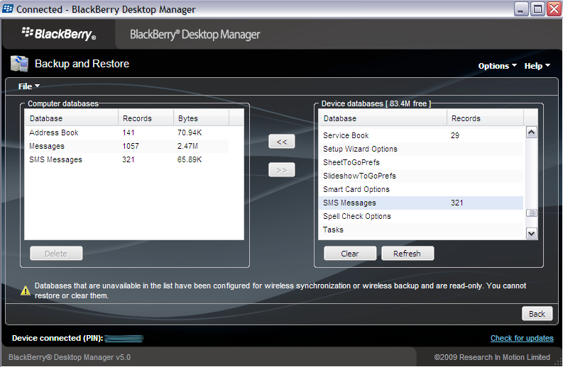Sort device databases by Database column
This screenshot has width=563, height=367.
coord(383,118)
